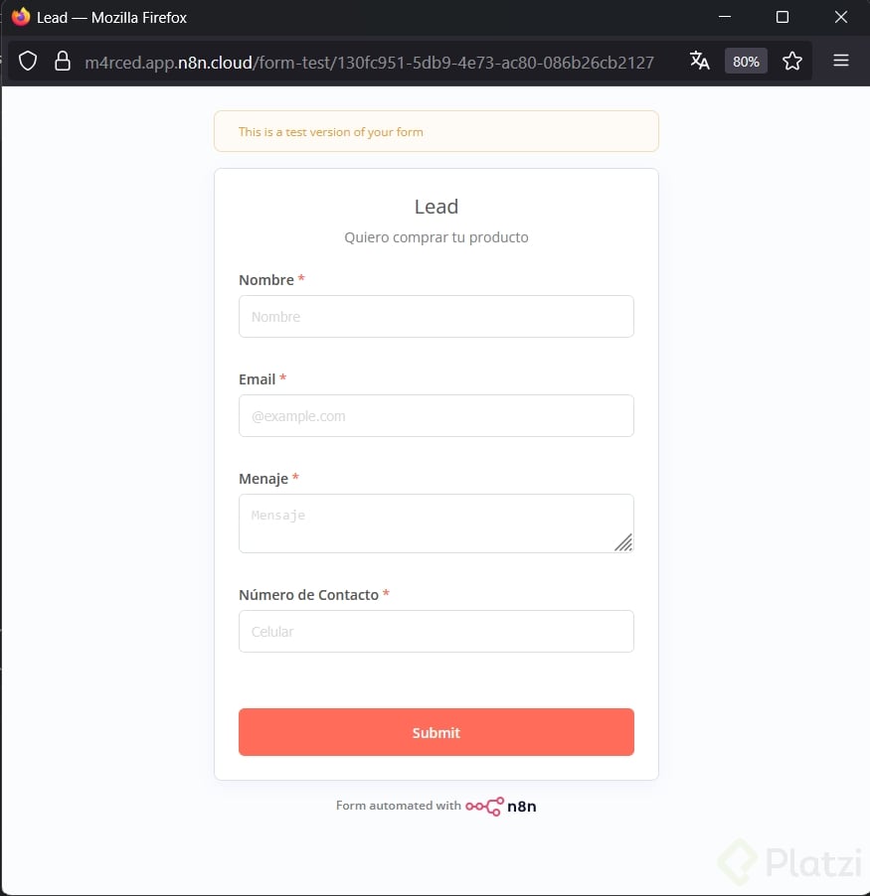Click the Lead form heading

point(435,207)
